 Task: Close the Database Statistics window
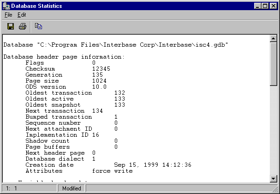click(274, 6)
